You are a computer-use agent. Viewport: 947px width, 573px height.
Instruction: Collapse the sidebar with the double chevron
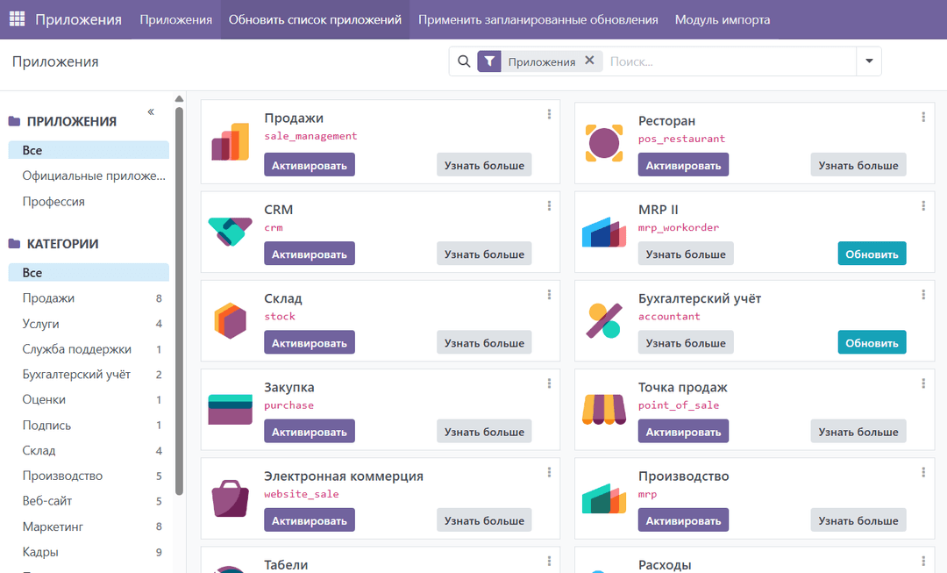[x=151, y=111]
